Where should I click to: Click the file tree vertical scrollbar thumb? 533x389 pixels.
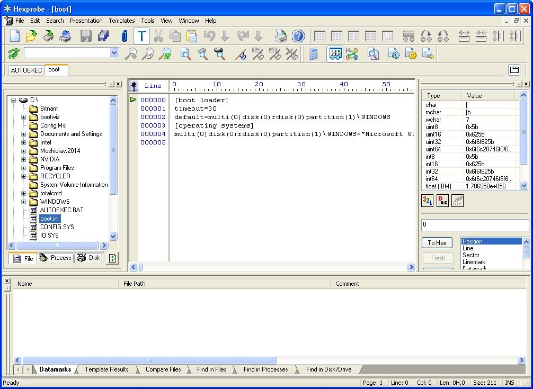point(113,149)
